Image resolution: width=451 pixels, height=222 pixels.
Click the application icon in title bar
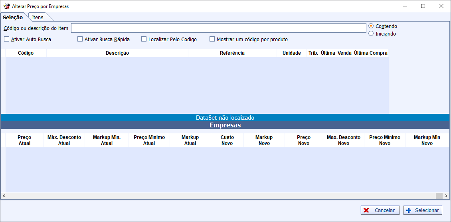(6, 6)
